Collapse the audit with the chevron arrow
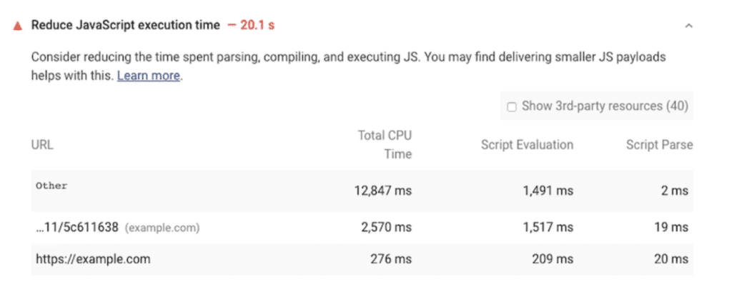 point(688,26)
